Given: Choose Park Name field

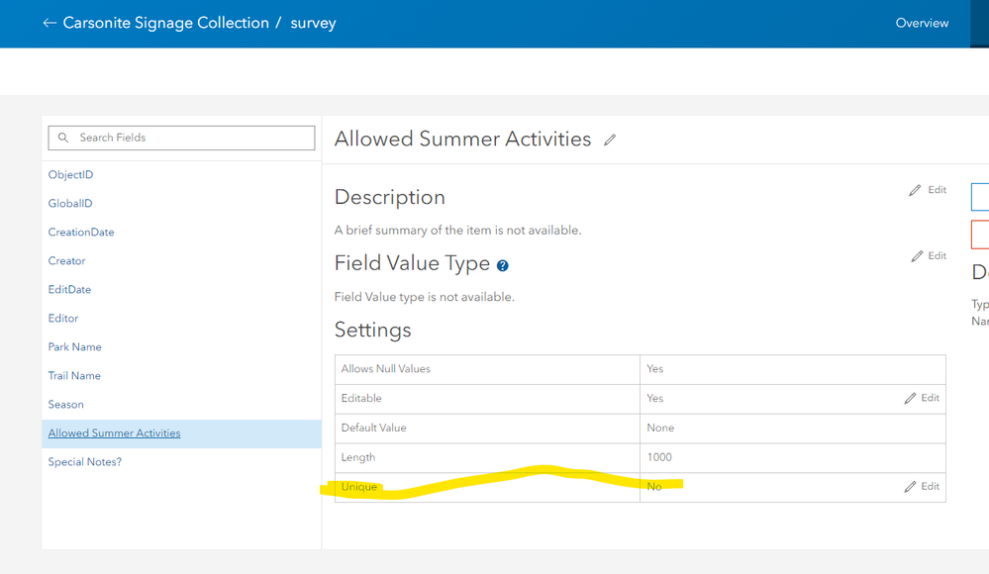Looking at the screenshot, I should (74, 347).
